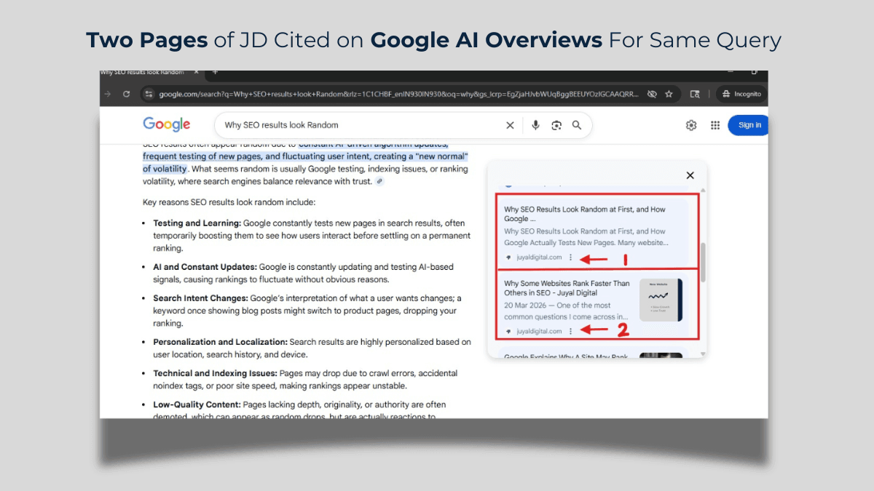
Task: Click 'Key reasons SEO results look random include:' text
Action: (x=229, y=202)
